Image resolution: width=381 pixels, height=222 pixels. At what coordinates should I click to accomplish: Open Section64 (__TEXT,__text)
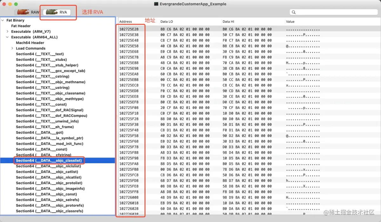[x=40, y=54]
